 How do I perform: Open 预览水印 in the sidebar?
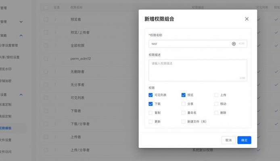point(6,69)
